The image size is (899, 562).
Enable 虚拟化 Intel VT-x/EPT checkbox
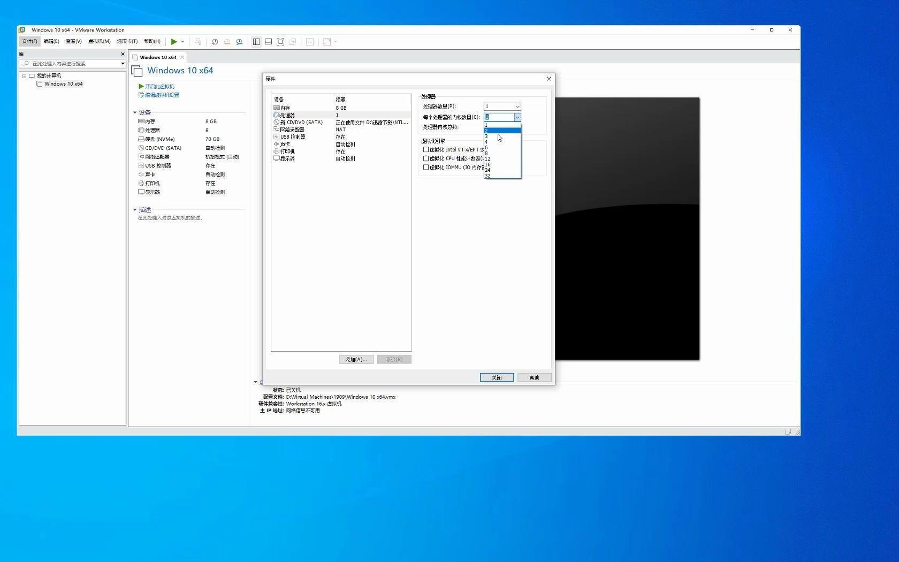(x=426, y=150)
